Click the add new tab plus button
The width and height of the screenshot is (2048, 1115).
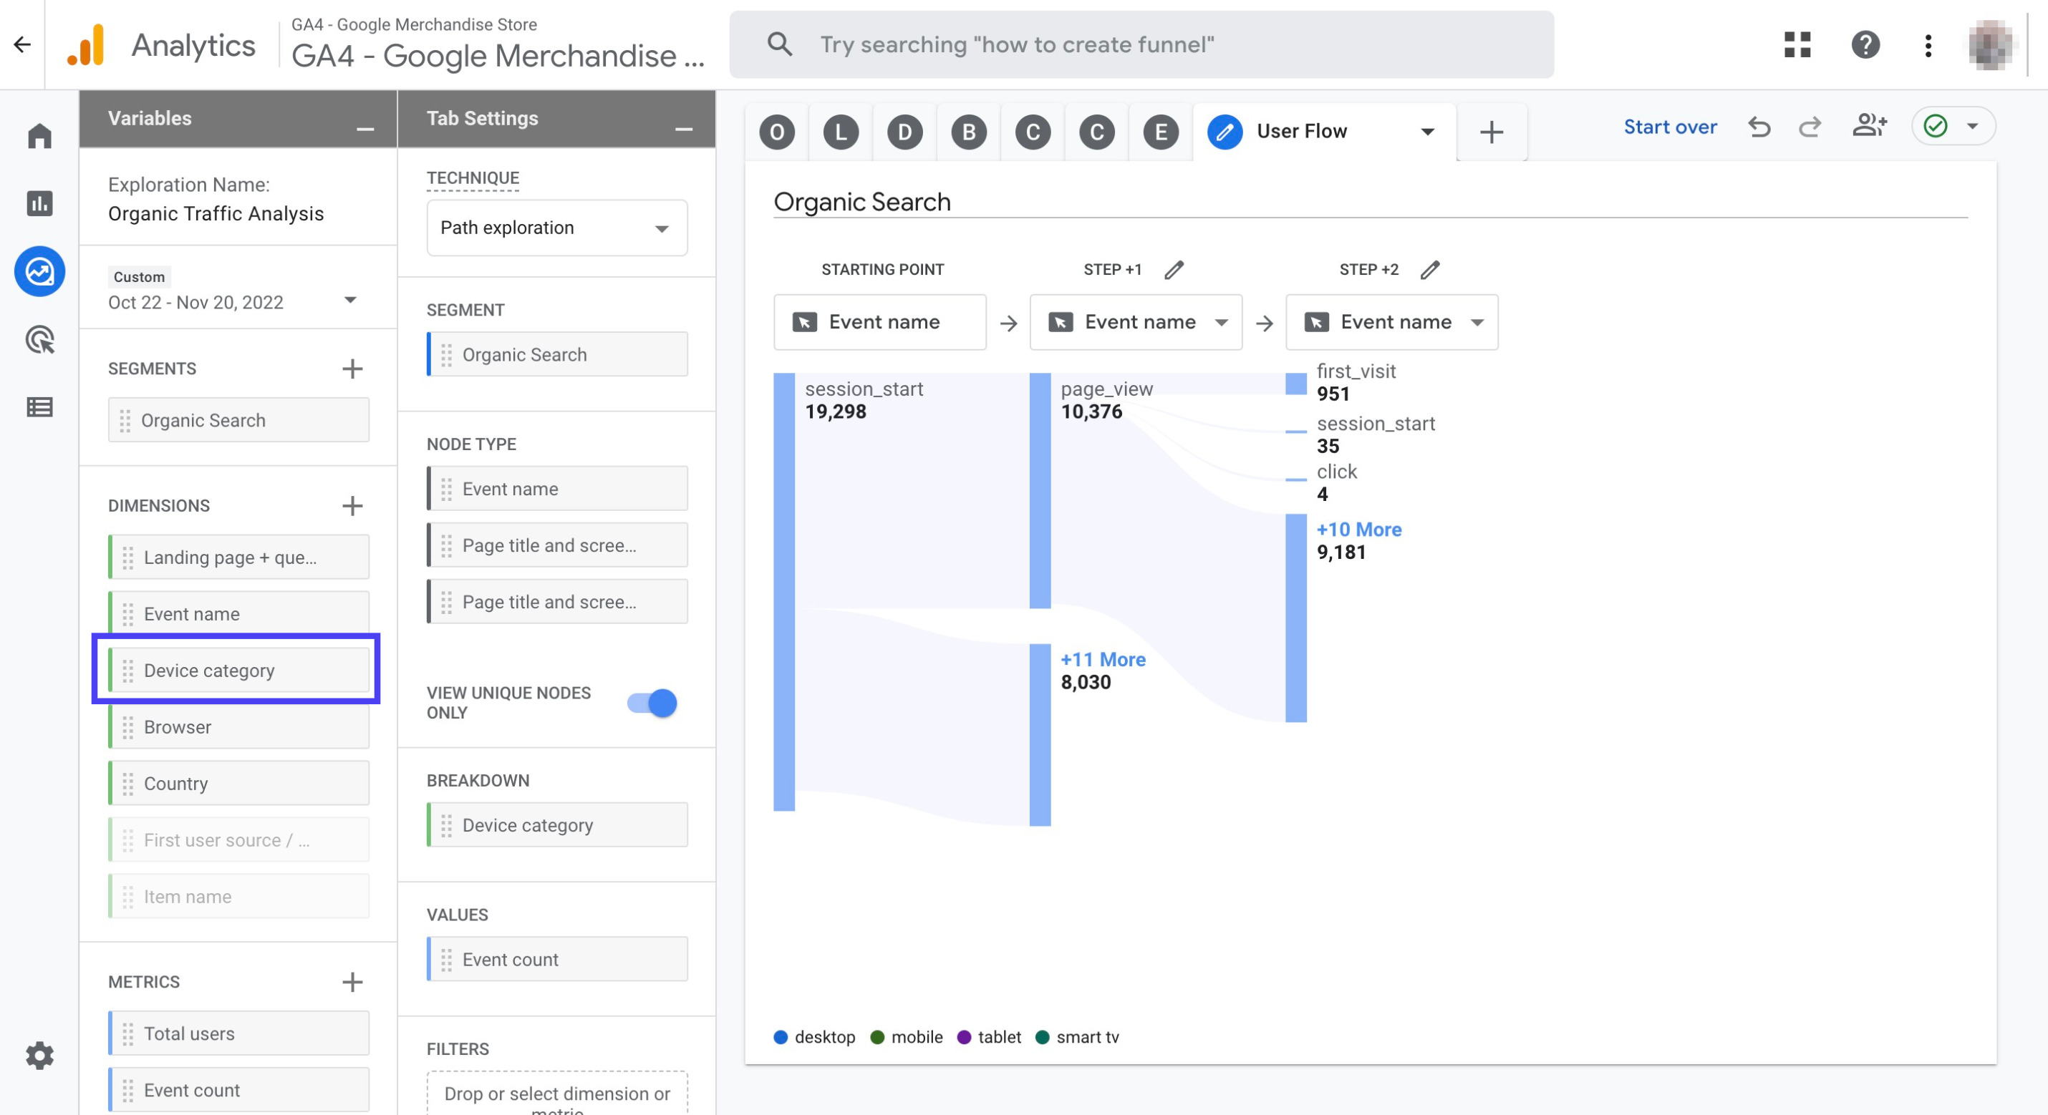tap(1492, 132)
